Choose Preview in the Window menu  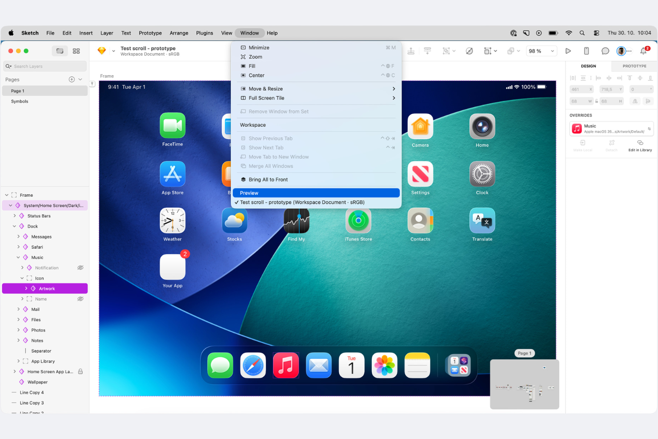pyautogui.click(x=316, y=193)
